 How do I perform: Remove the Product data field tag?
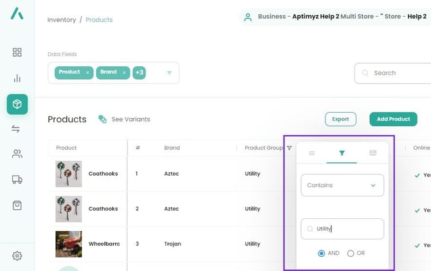[x=87, y=73]
